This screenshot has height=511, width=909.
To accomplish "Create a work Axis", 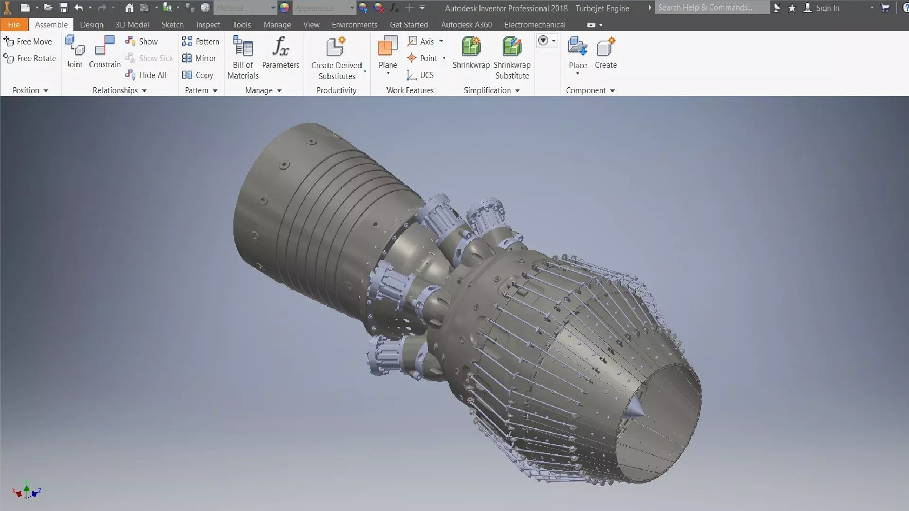I will coord(420,42).
